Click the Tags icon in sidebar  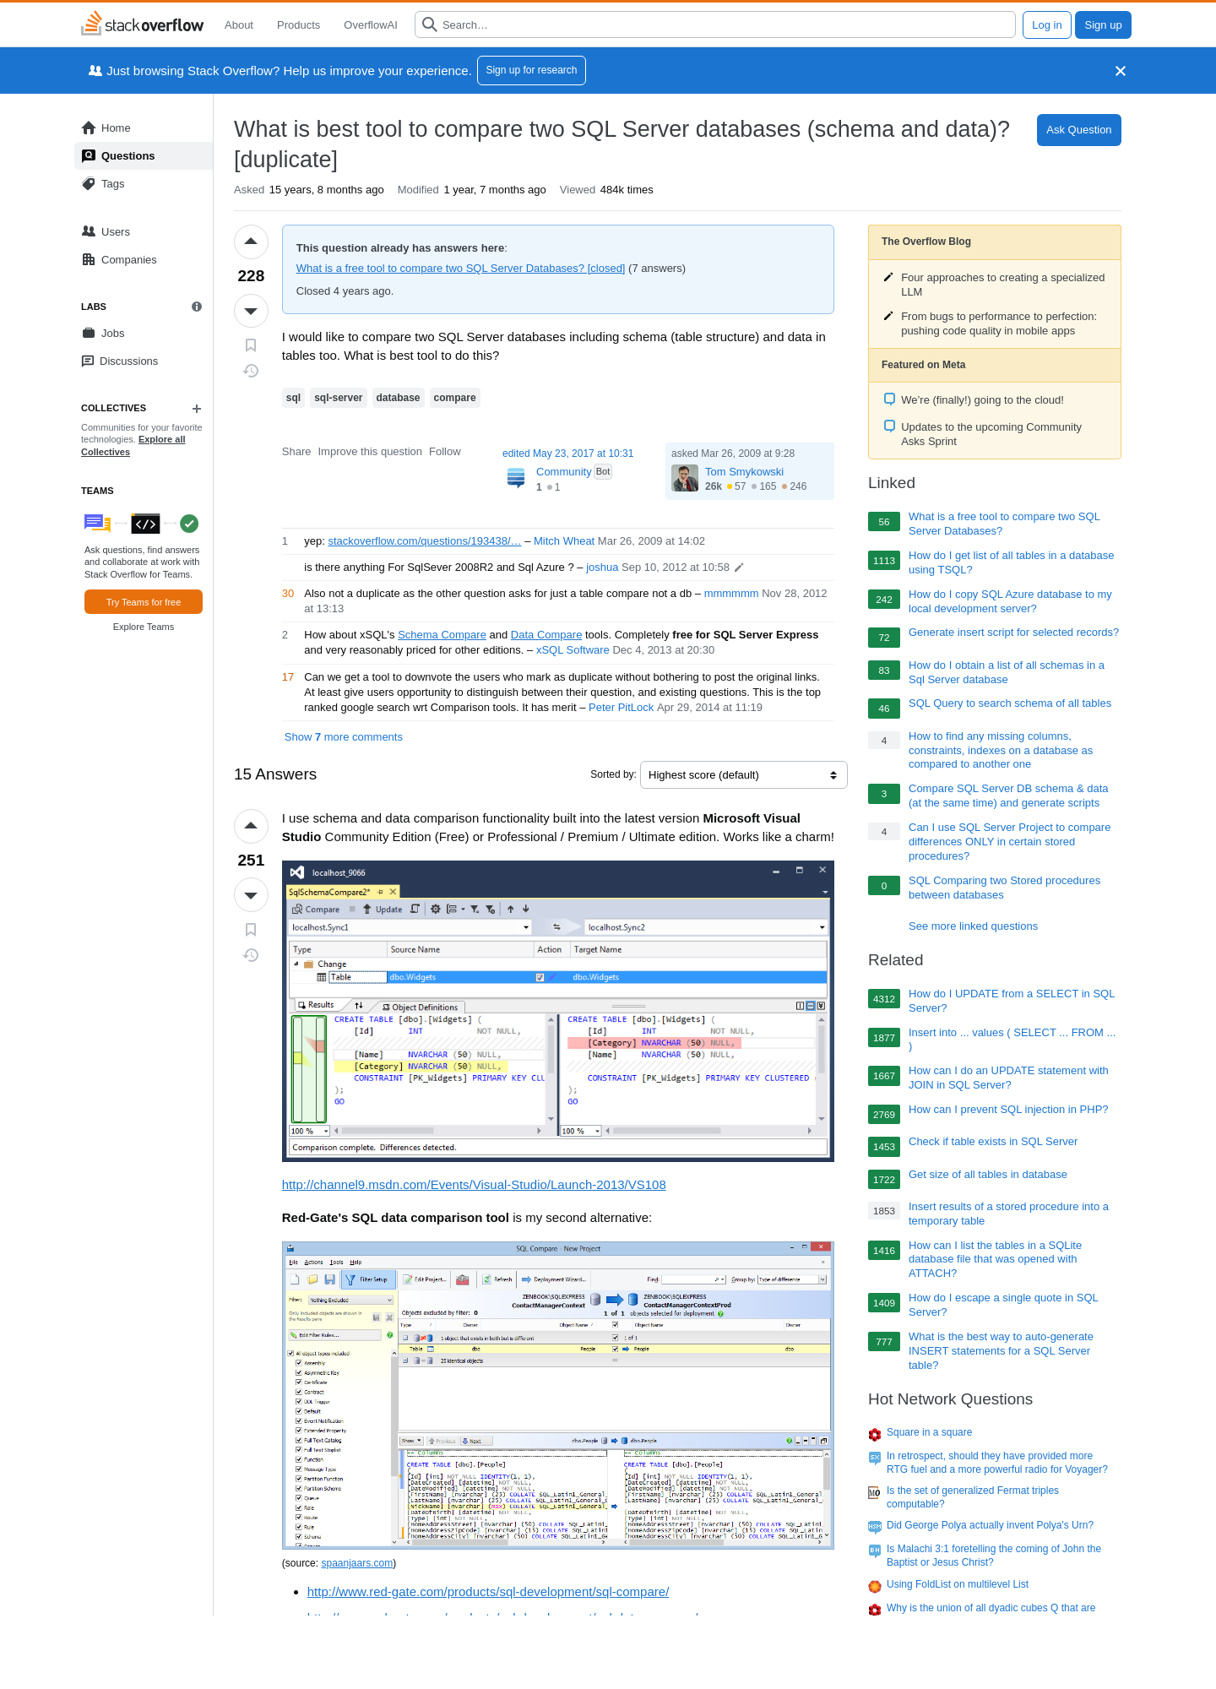(x=89, y=183)
